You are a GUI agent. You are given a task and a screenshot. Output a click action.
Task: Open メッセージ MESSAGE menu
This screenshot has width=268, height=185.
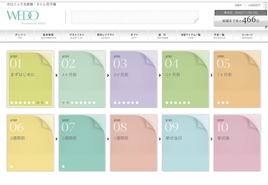pyautogui.click(x=247, y=36)
